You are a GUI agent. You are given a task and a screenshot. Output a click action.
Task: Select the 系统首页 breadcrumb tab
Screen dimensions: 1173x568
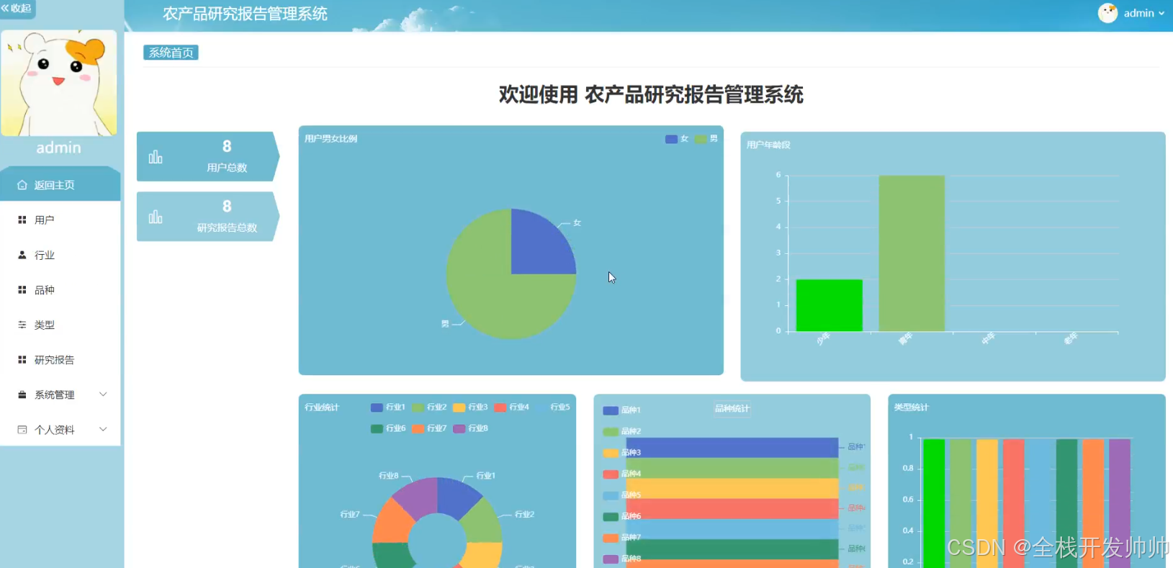tap(171, 53)
